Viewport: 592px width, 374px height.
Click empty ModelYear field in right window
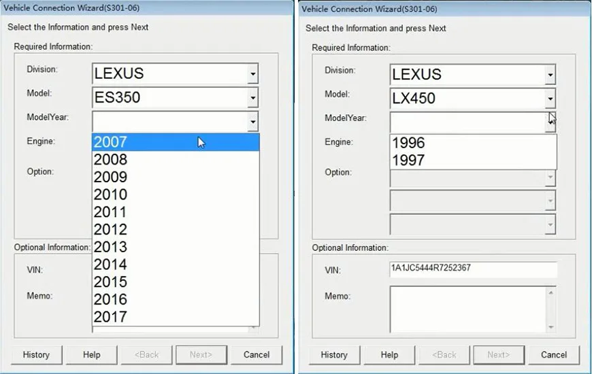pos(467,122)
